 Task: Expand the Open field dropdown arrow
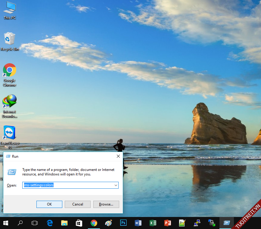[116, 185]
